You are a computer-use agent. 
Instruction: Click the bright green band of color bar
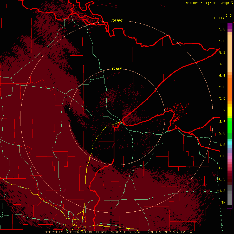coord(230,125)
